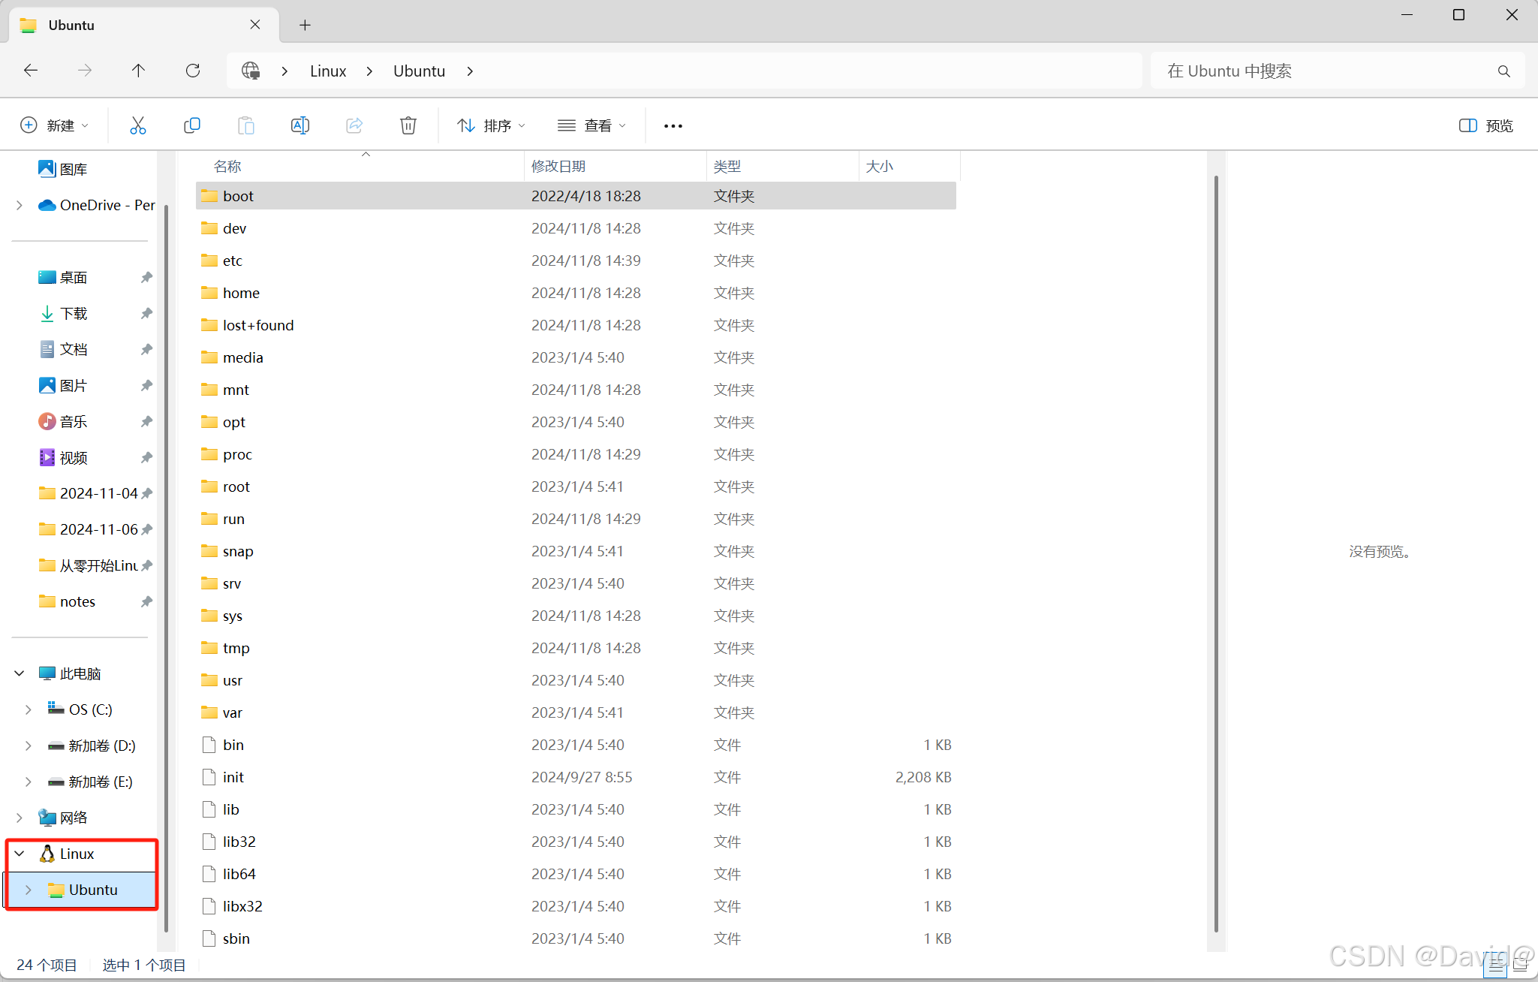Click the Rename icon in toolbar
The height and width of the screenshot is (982, 1538).
tap(300, 125)
